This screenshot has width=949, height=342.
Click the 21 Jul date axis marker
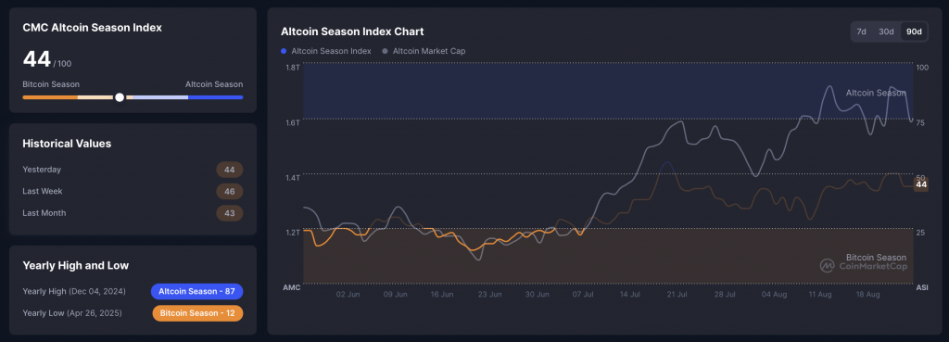tap(677, 295)
